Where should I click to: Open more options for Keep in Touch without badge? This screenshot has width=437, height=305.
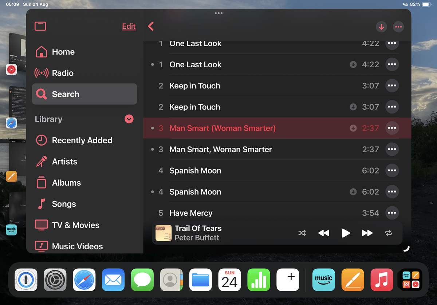[x=392, y=86]
